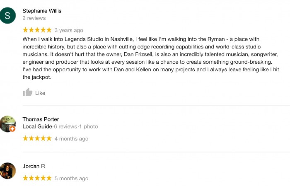The height and width of the screenshot is (186, 290).
Task: Click the "4 months ago" timestamp
Action: point(71,139)
